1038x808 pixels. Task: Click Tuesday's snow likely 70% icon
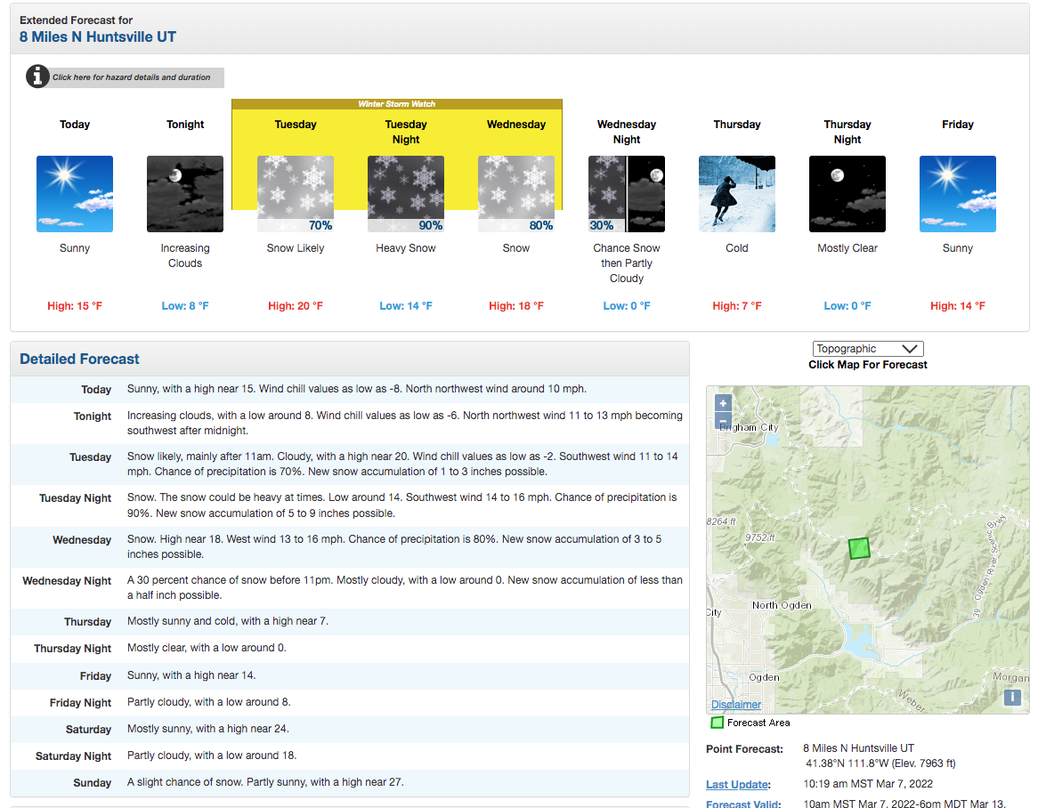click(296, 194)
